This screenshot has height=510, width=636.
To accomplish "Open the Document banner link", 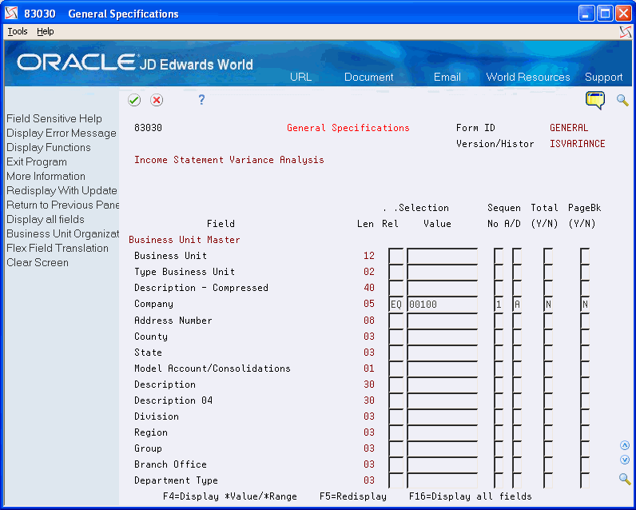I will 368,77.
